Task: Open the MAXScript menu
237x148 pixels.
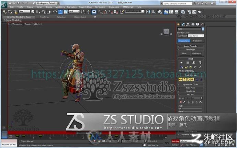Action: 128,7
